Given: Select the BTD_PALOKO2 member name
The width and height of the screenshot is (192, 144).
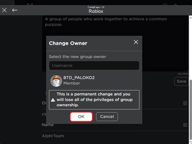Looking at the screenshot, I should [x=79, y=78].
